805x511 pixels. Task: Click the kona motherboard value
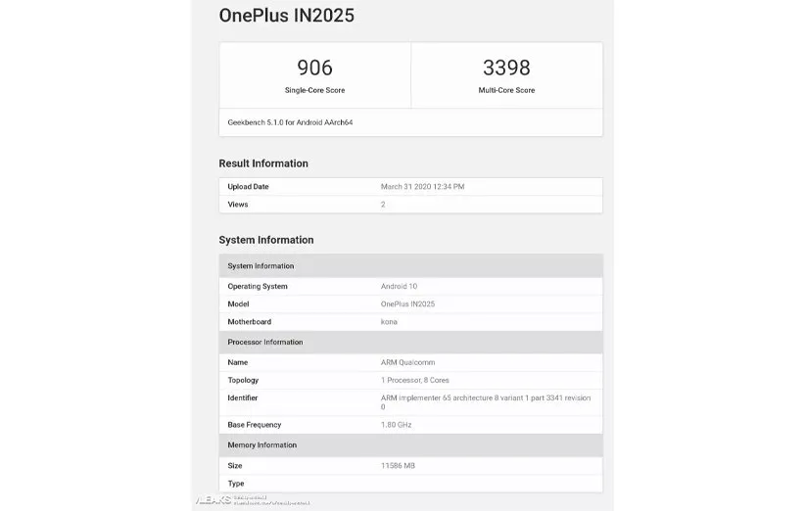click(389, 322)
